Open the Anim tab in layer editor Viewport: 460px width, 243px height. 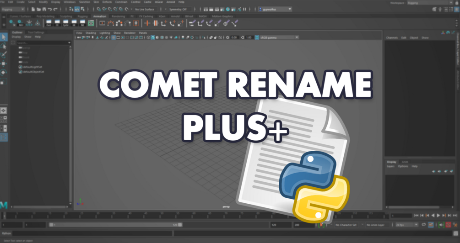(405, 162)
